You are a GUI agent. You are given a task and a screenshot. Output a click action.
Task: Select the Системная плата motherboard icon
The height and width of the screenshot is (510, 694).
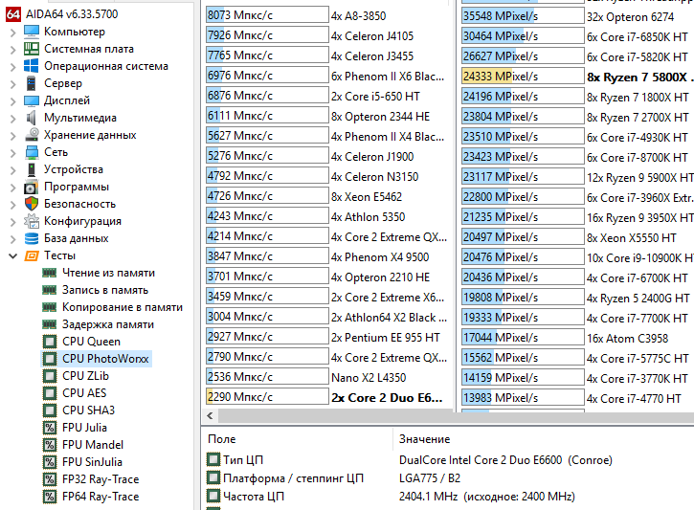coord(32,49)
